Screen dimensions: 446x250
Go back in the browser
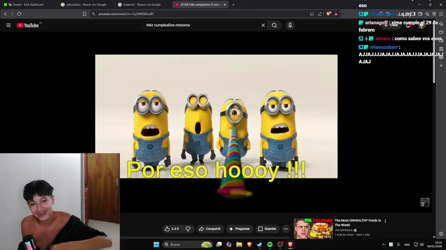coord(5,14)
